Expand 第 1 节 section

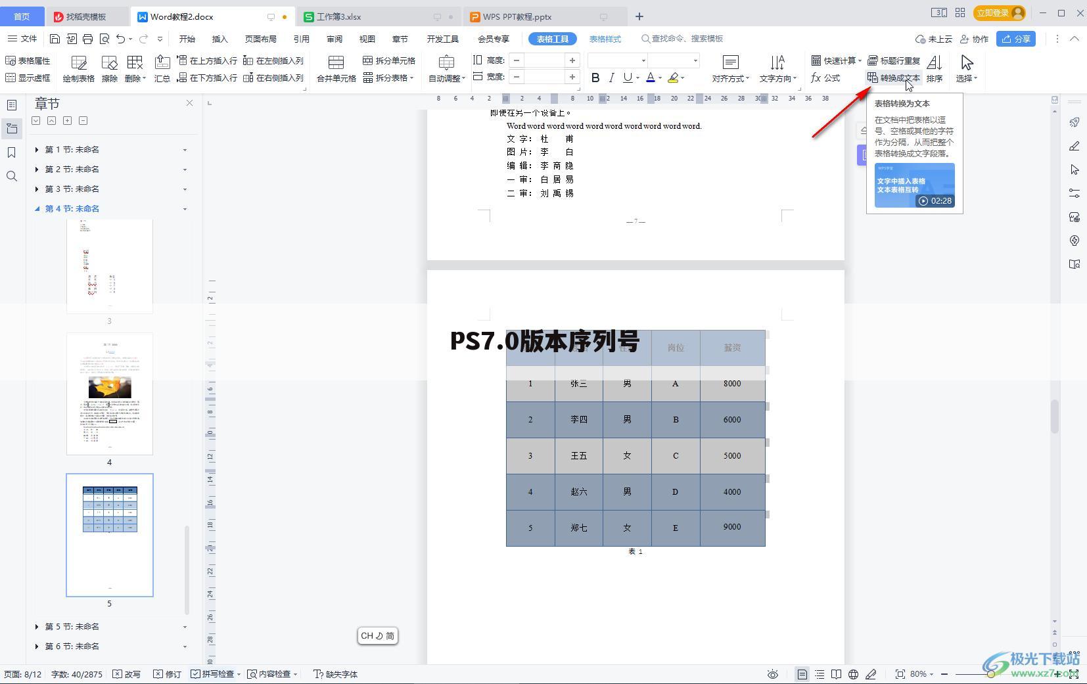pos(37,150)
